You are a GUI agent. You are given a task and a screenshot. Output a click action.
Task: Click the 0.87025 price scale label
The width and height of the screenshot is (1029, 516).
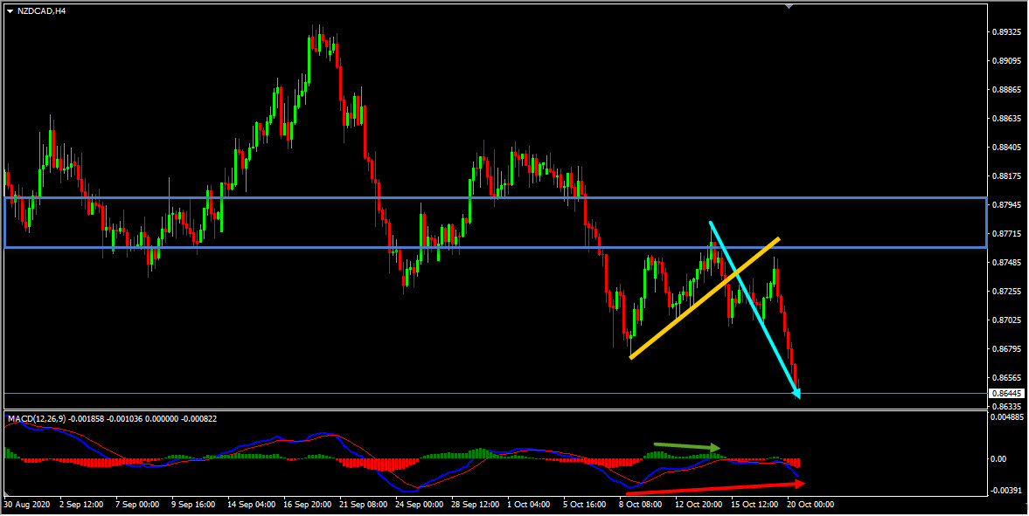pos(1006,320)
